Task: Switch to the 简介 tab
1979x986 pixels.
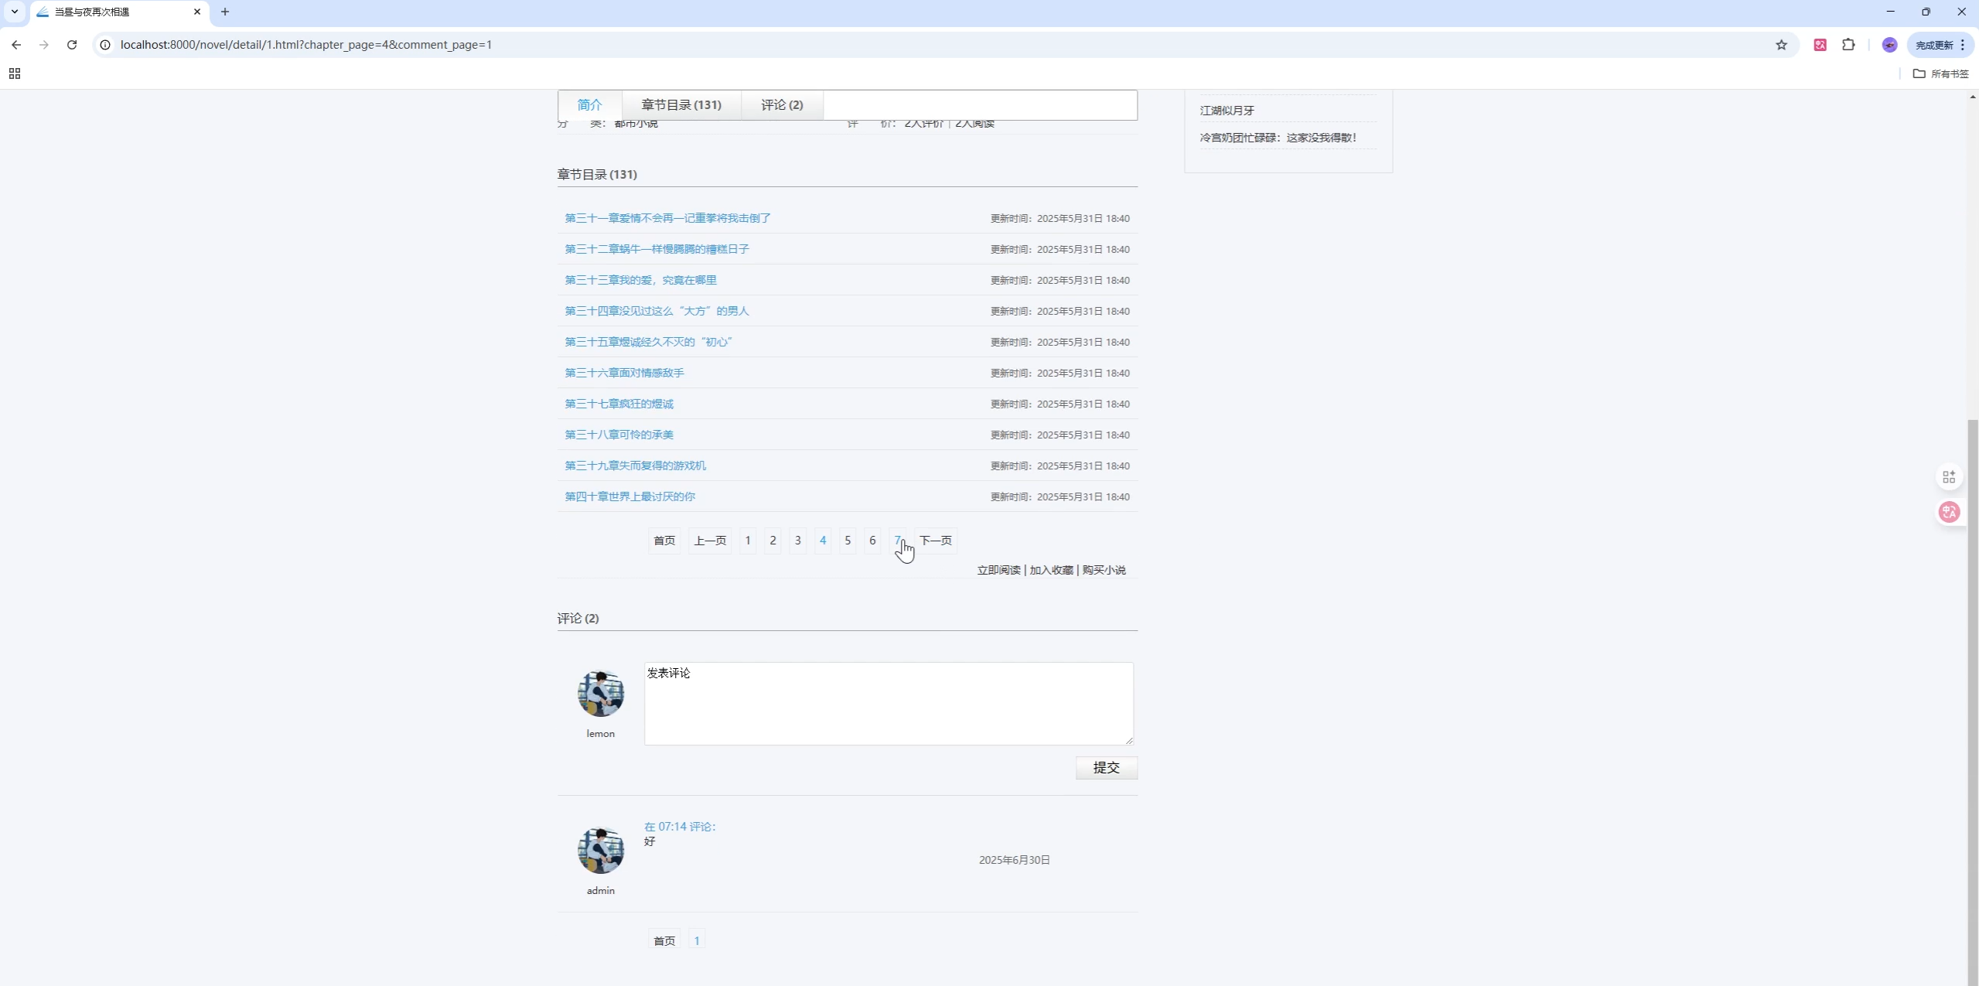Action: pos(589,105)
